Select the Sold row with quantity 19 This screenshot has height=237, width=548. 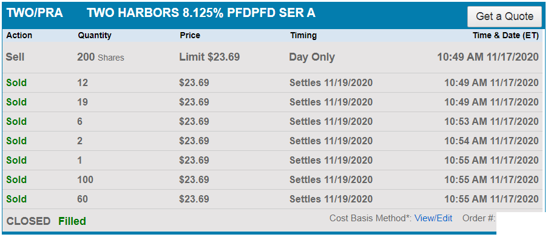pyautogui.click(x=272, y=102)
